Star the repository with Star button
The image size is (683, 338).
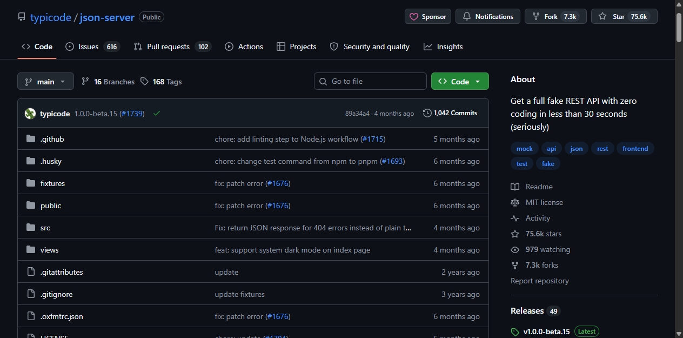624,17
